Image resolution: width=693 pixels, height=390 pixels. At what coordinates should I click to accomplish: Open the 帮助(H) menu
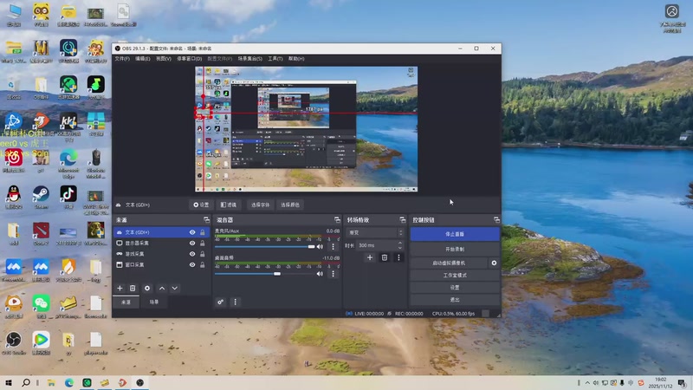point(296,58)
